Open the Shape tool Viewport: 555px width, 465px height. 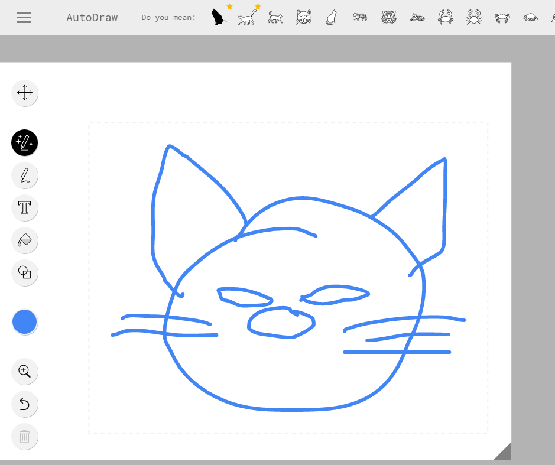pos(25,272)
